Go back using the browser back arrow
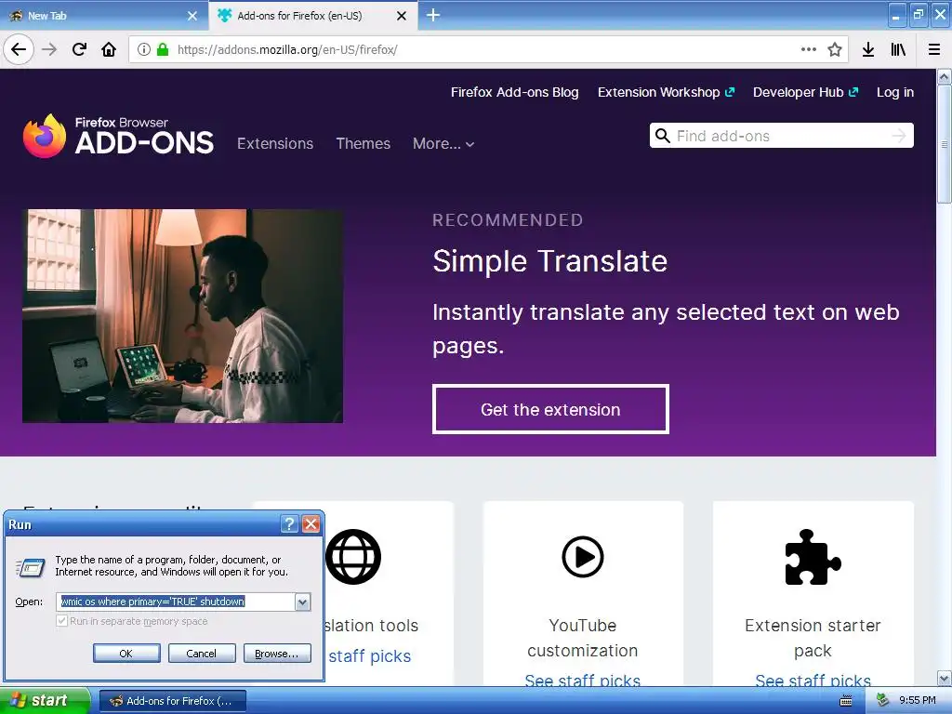Viewport: 952px width, 714px height. pyautogui.click(x=19, y=49)
